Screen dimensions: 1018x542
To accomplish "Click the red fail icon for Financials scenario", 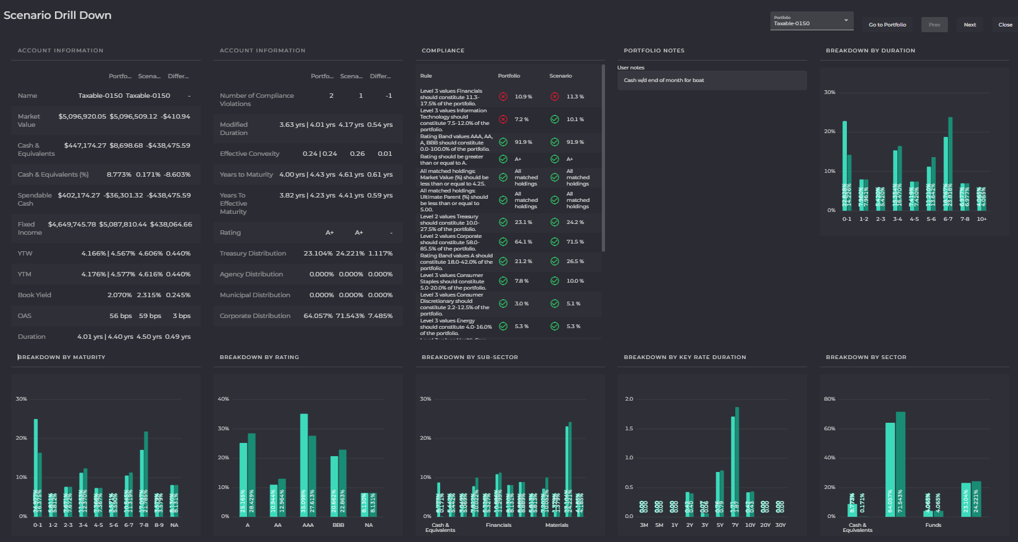I will (x=554, y=97).
